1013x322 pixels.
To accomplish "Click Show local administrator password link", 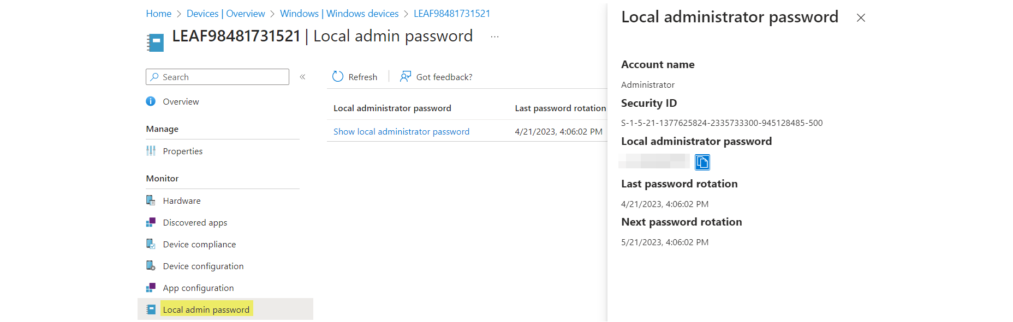I will coord(401,131).
